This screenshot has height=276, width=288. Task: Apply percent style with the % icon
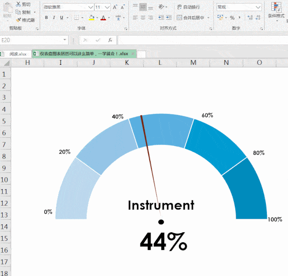[x=232, y=18]
